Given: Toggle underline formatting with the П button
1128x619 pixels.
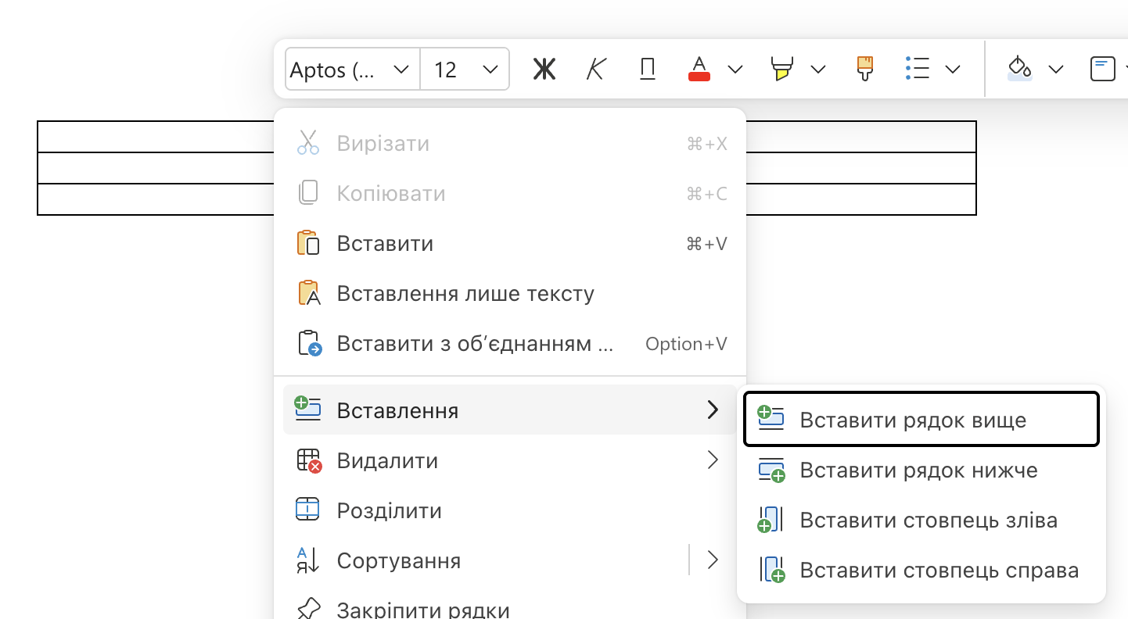Looking at the screenshot, I should click(647, 70).
